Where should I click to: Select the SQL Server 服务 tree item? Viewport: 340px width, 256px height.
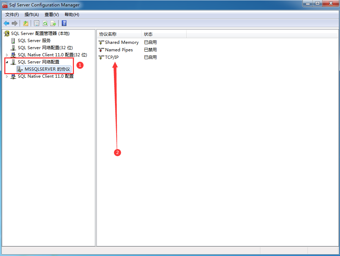34,40
